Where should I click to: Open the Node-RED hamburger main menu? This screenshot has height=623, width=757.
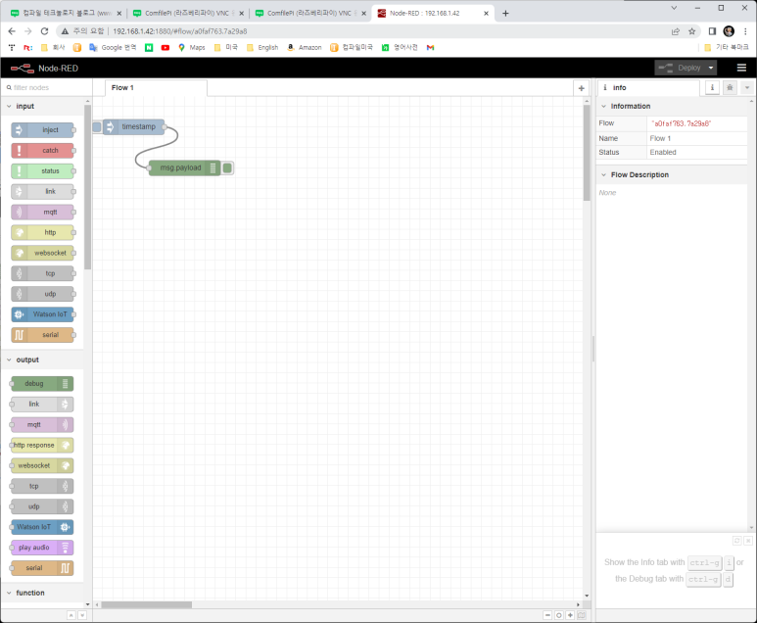pyautogui.click(x=741, y=68)
